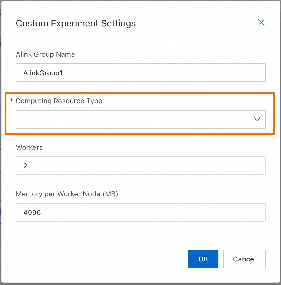Click the "Custom Experiment Settings" title

point(76,23)
